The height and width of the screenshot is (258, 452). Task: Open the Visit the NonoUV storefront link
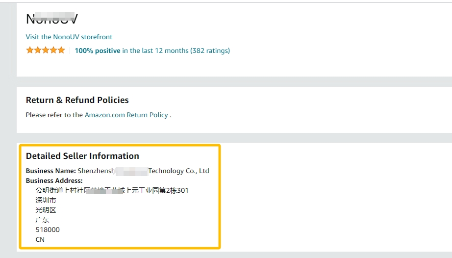[x=69, y=37]
